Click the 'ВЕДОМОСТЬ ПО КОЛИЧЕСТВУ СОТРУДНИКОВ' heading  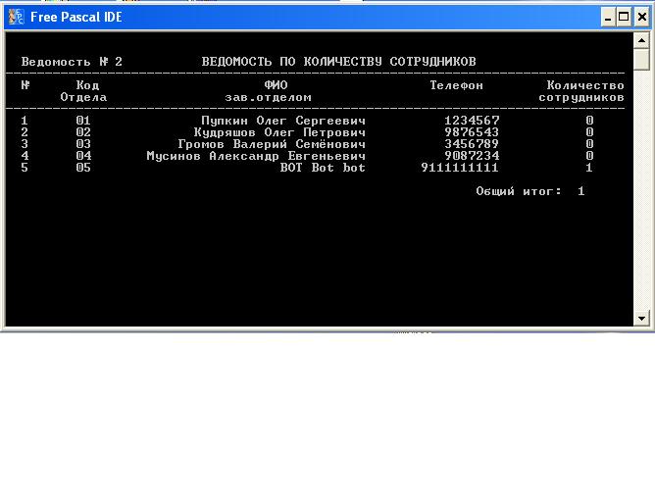point(338,62)
